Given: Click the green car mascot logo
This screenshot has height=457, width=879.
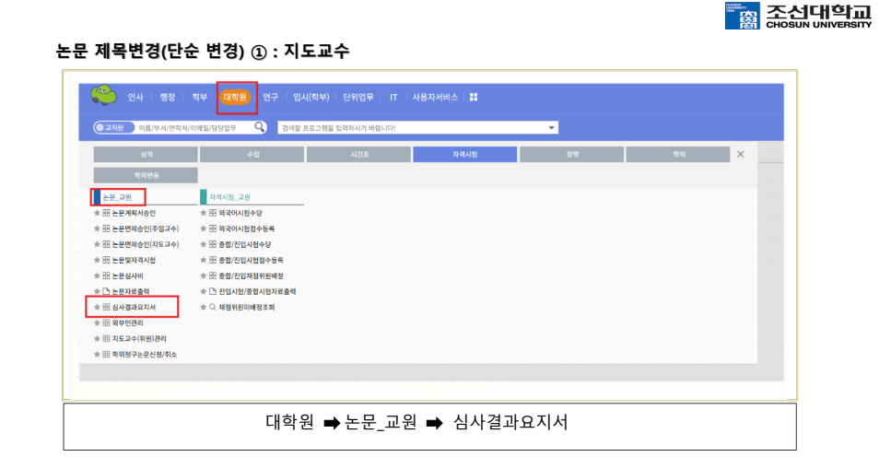Looking at the screenshot, I should 103,95.
